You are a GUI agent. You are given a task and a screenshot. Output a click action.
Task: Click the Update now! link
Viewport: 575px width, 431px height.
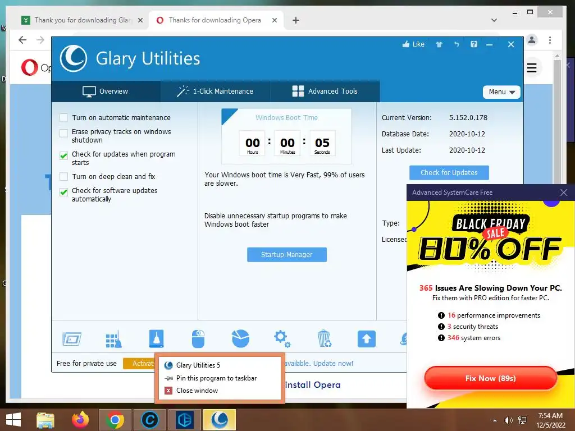tap(334, 363)
